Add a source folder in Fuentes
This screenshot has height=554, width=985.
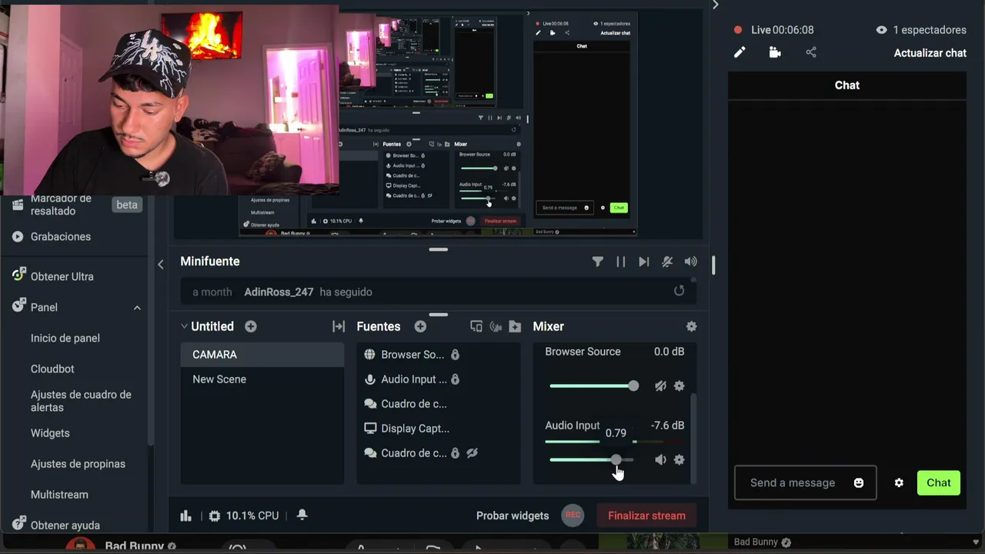515,326
